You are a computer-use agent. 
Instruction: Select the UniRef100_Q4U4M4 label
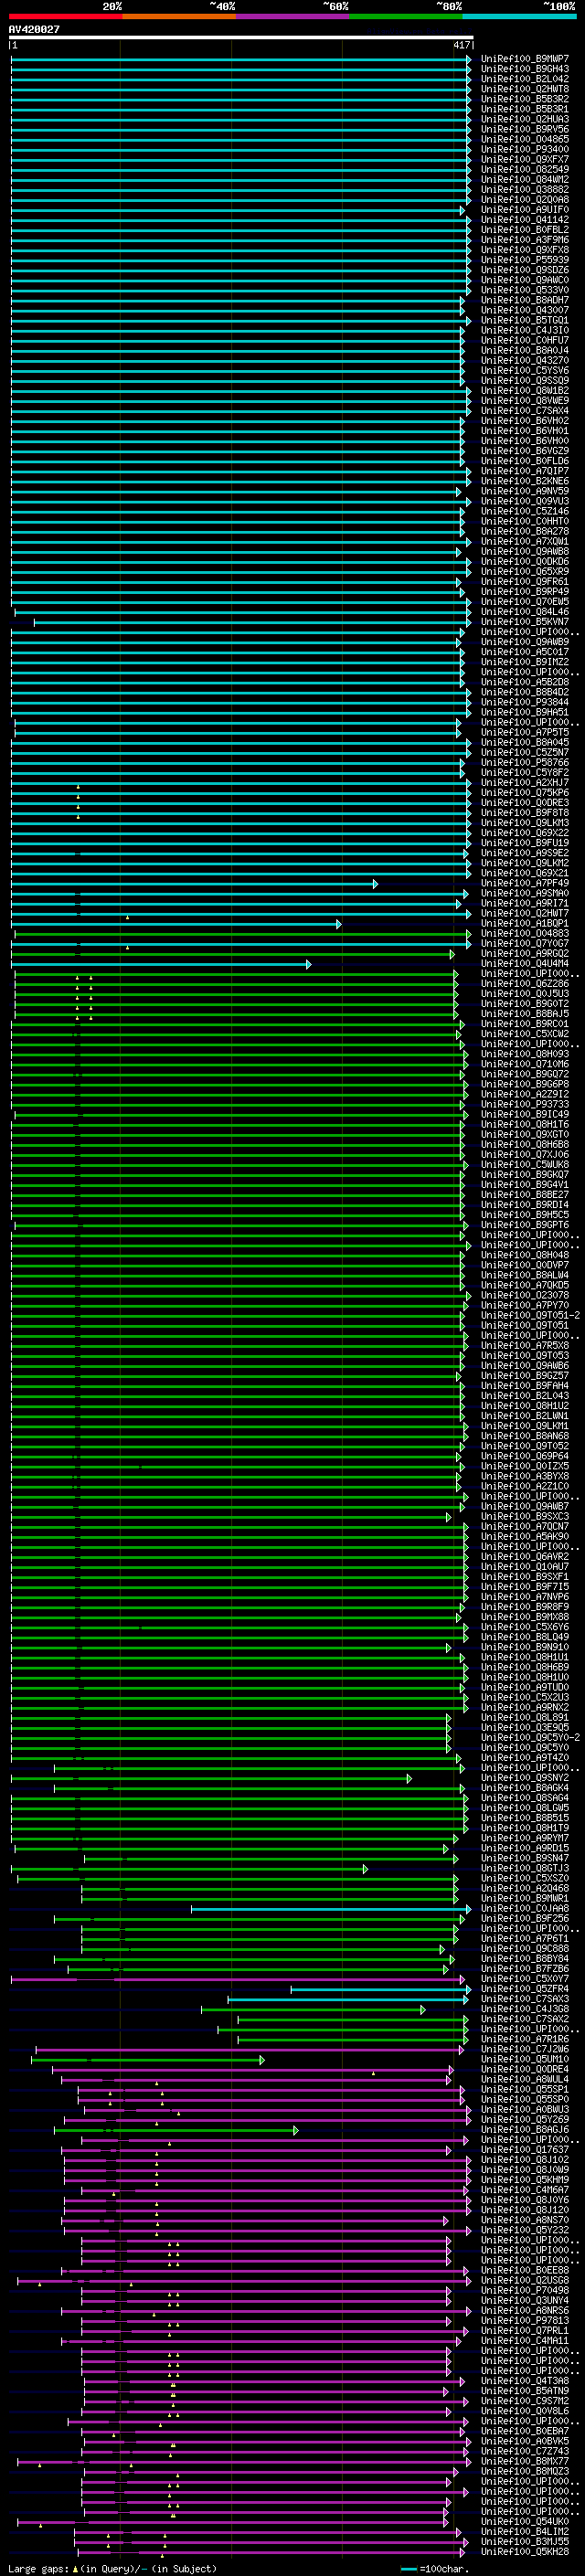point(525,964)
